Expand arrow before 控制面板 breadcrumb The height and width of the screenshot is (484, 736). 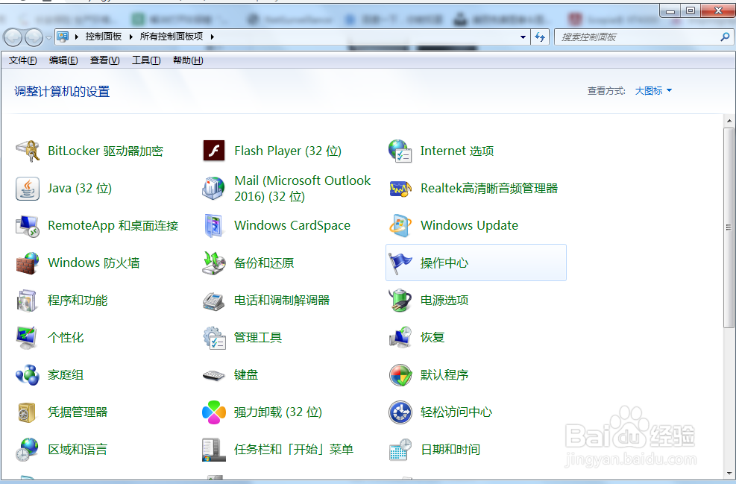(76, 37)
